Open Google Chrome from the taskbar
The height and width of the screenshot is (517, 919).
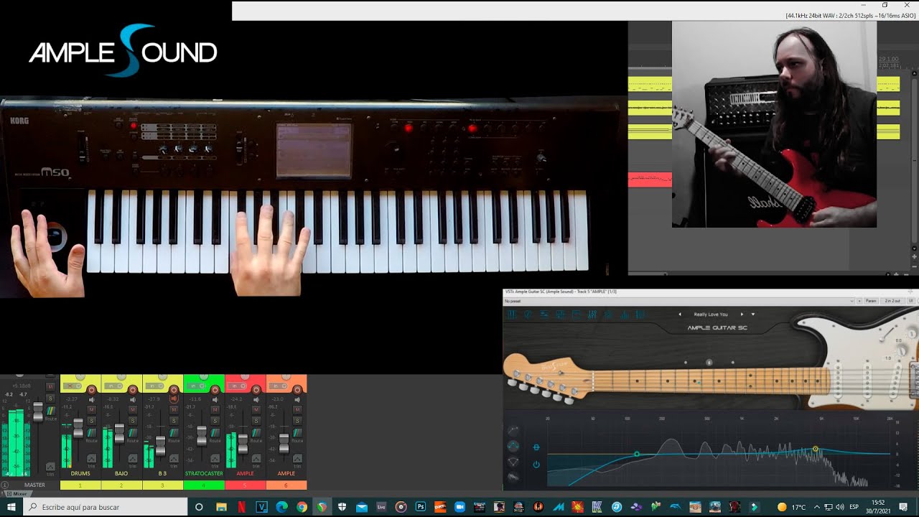tap(302, 507)
